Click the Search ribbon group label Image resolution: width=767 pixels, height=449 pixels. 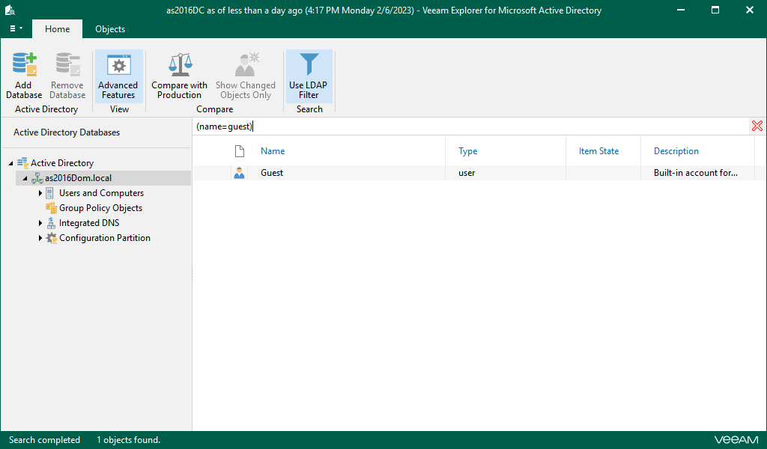pos(309,109)
